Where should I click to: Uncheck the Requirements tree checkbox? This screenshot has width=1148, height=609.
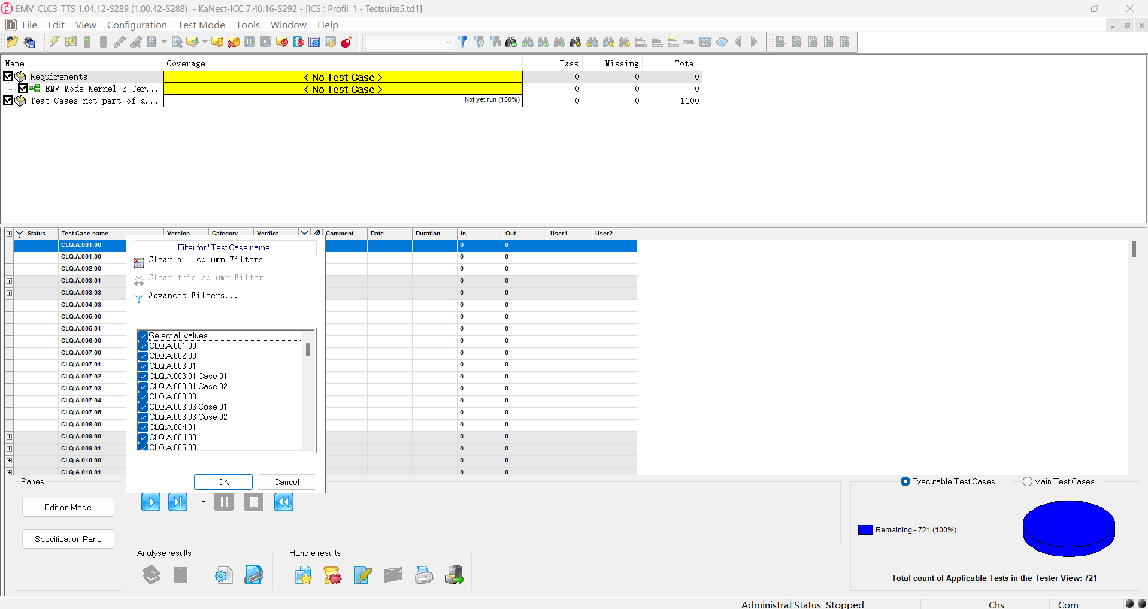point(8,76)
